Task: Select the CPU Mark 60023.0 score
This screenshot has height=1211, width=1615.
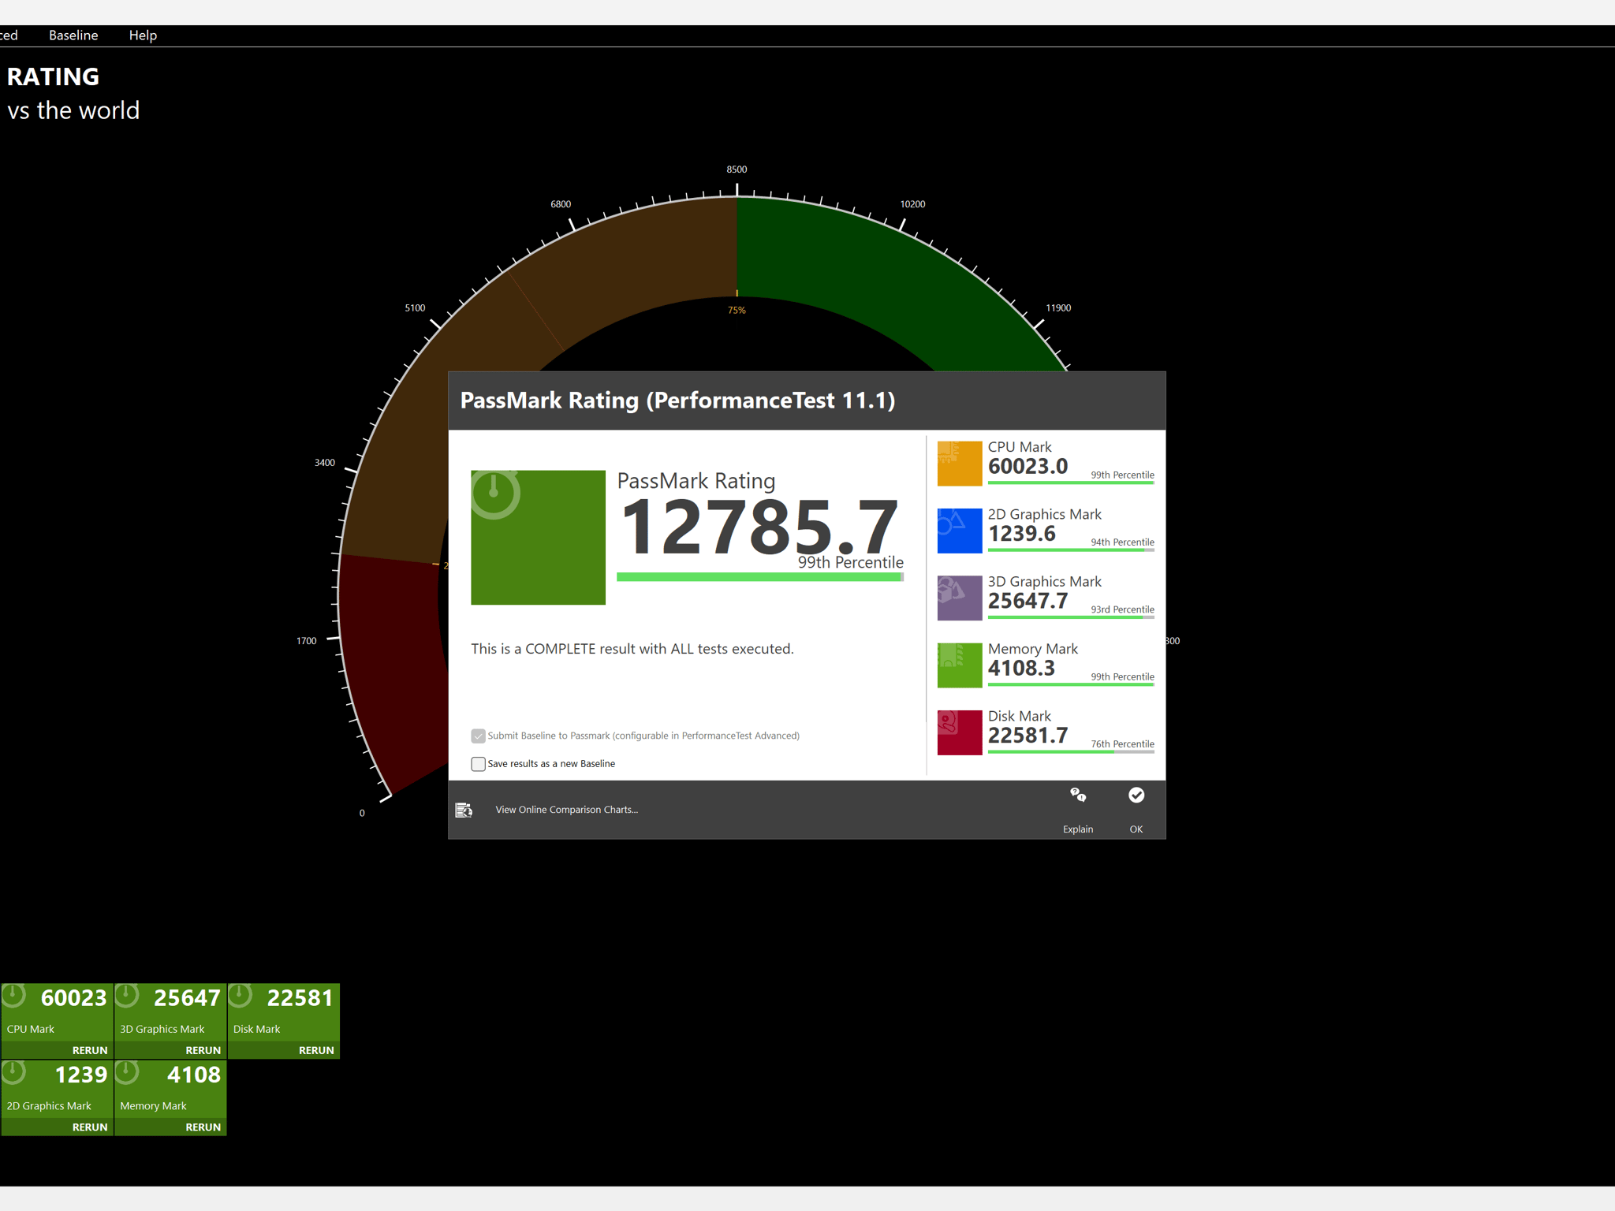Action: click(x=1028, y=466)
